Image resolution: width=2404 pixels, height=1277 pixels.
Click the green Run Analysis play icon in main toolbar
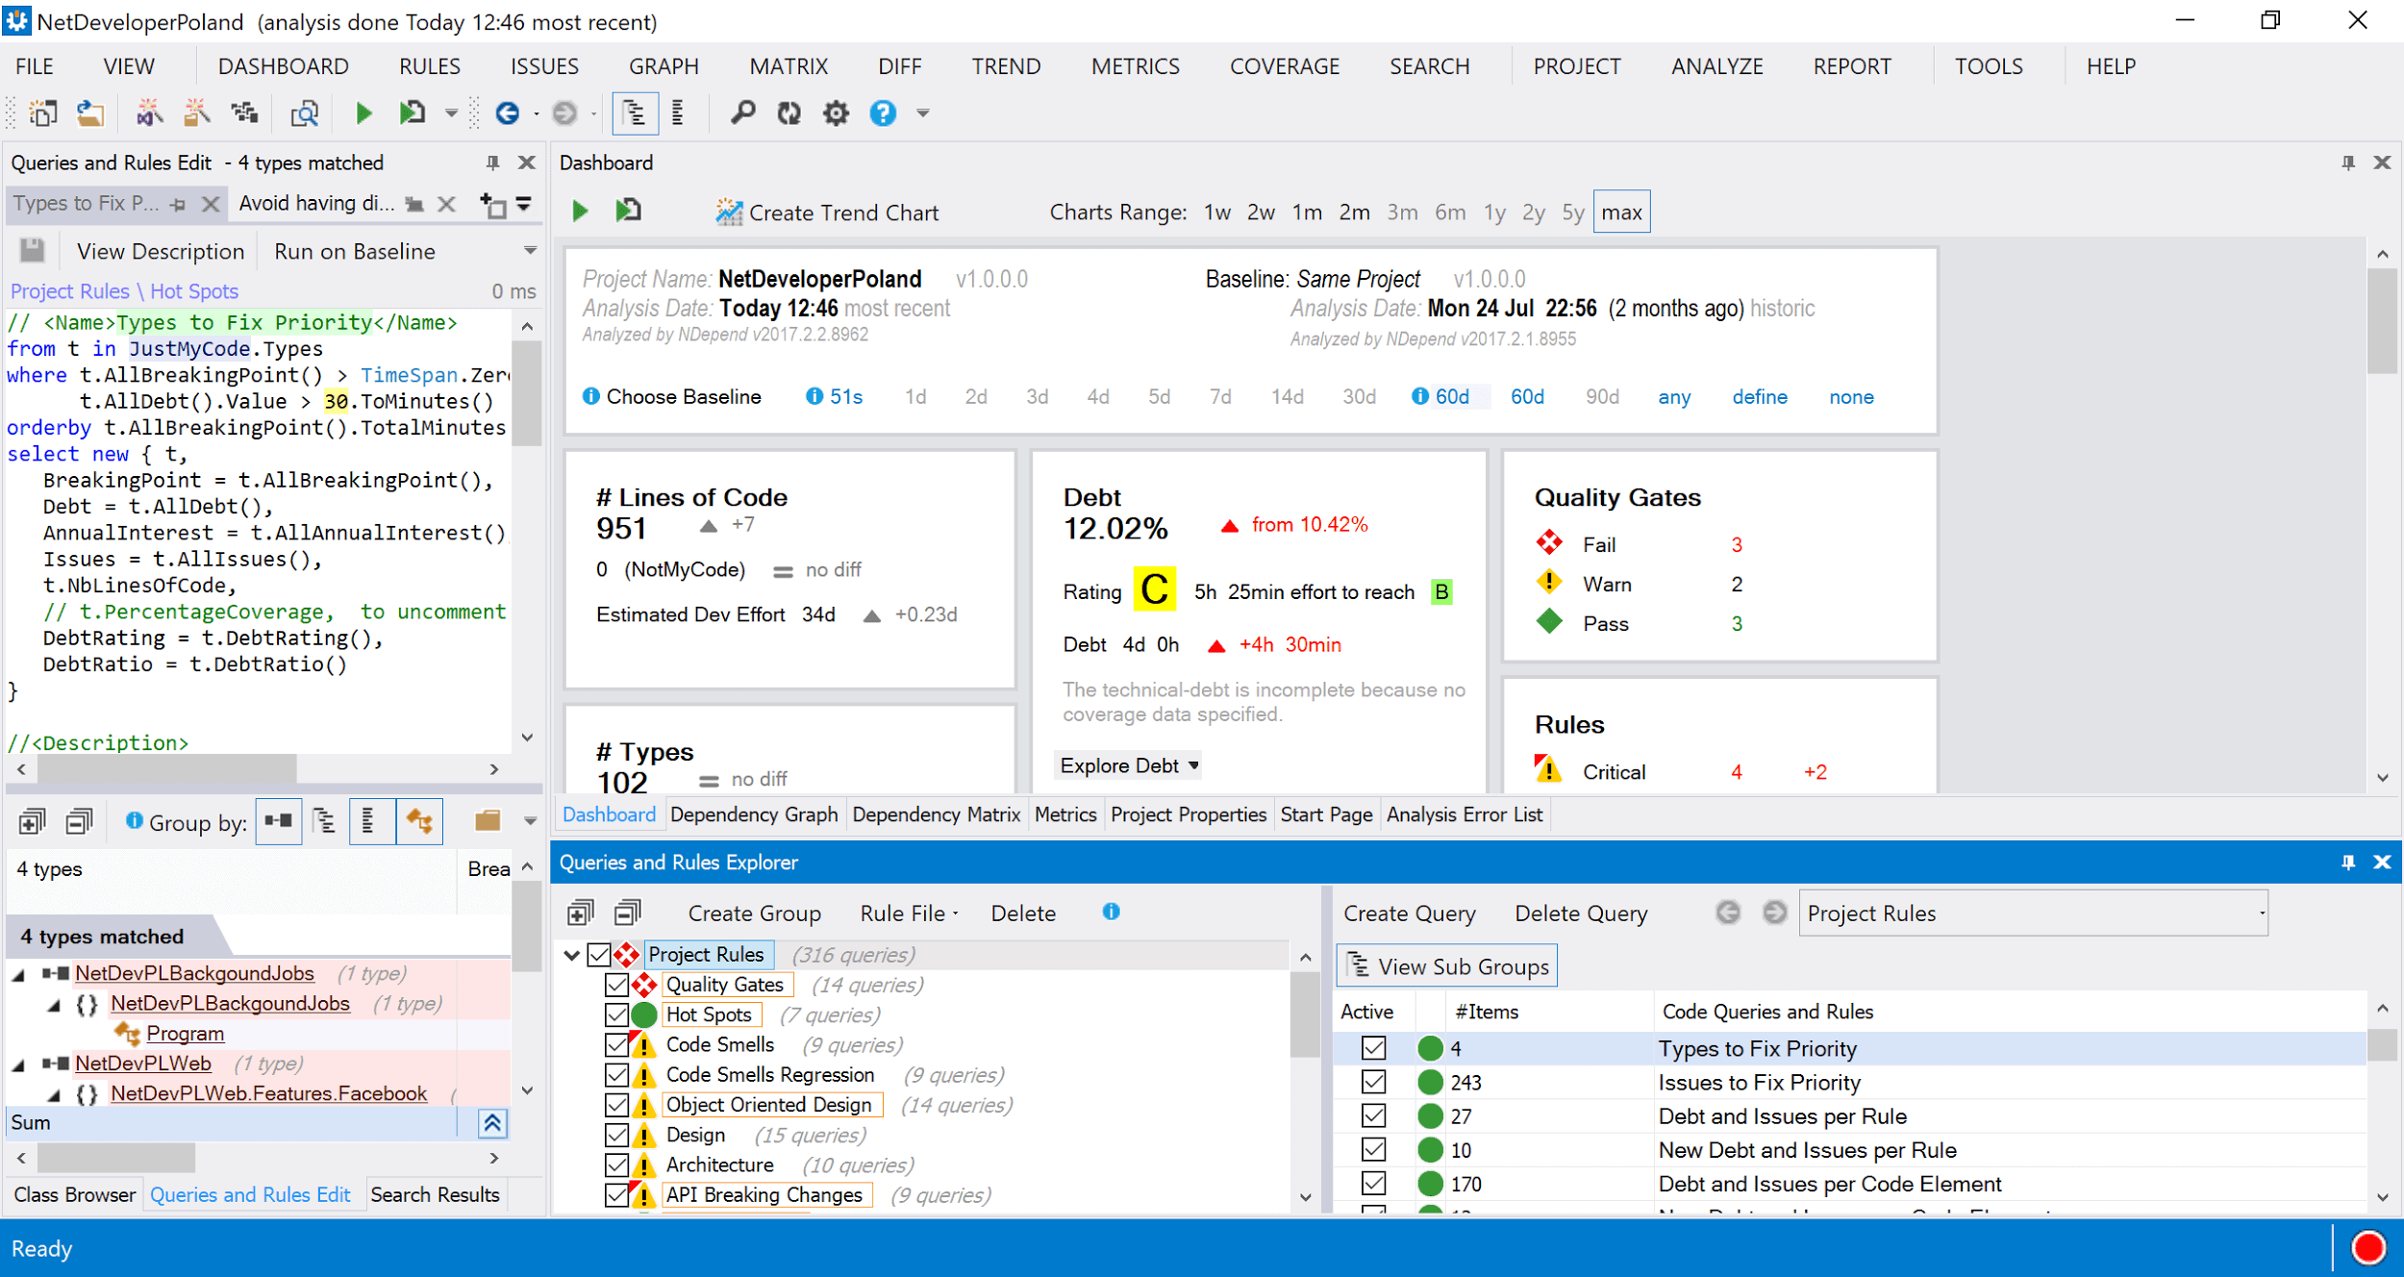pyautogui.click(x=363, y=113)
